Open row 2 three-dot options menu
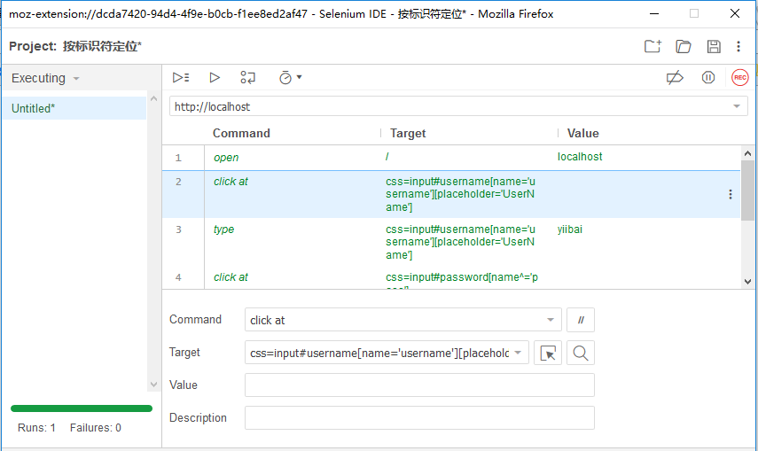 (x=730, y=194)
